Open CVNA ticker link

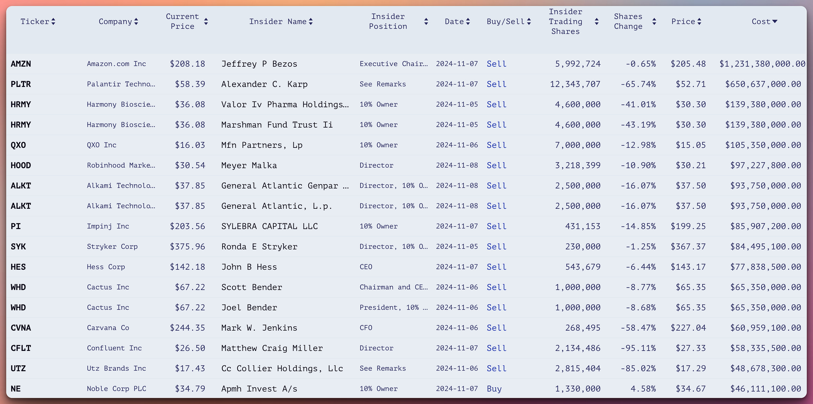(21, 328)
